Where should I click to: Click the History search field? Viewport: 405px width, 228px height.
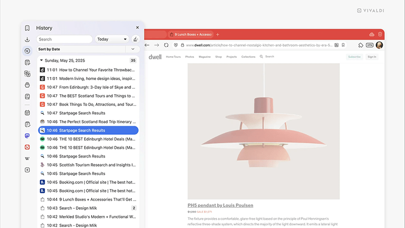click(x=65, y=39)
